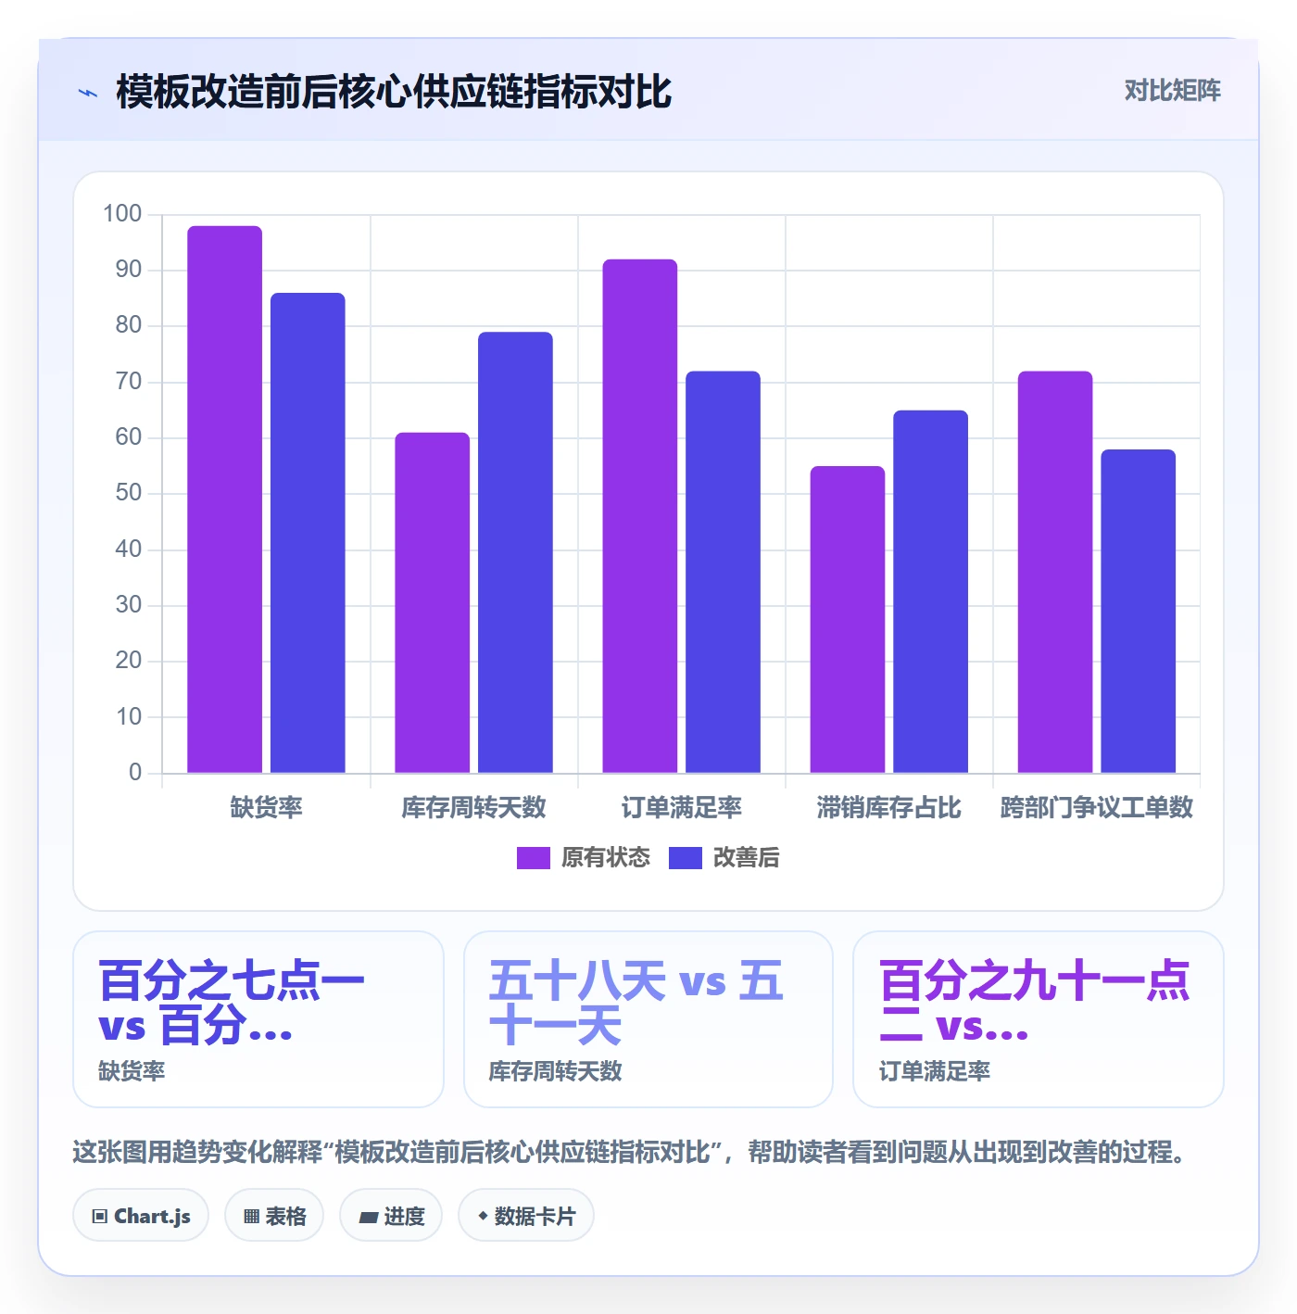Click the 跨部门争议工单数 x-axis label
1297x1314 pixels.
coord(1097,807)
